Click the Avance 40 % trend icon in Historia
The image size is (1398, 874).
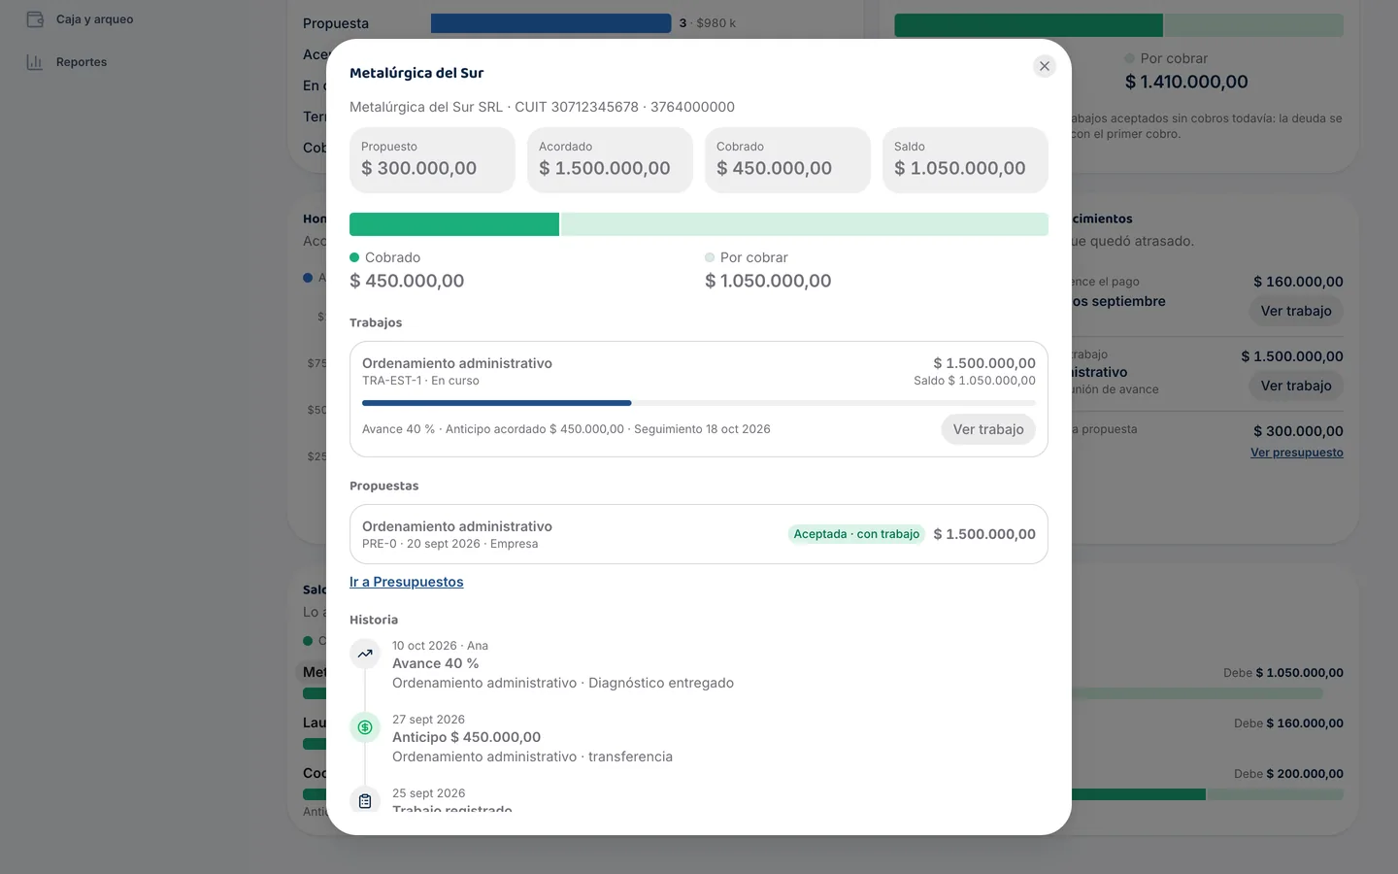coord(365,654)
